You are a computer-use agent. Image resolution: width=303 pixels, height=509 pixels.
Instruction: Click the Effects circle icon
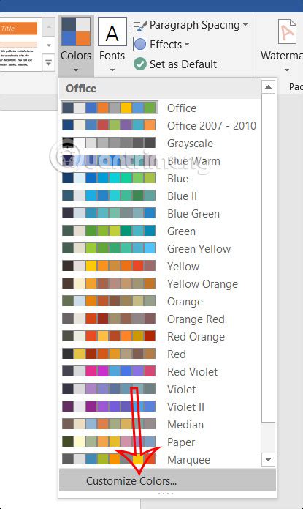[140, 45]
